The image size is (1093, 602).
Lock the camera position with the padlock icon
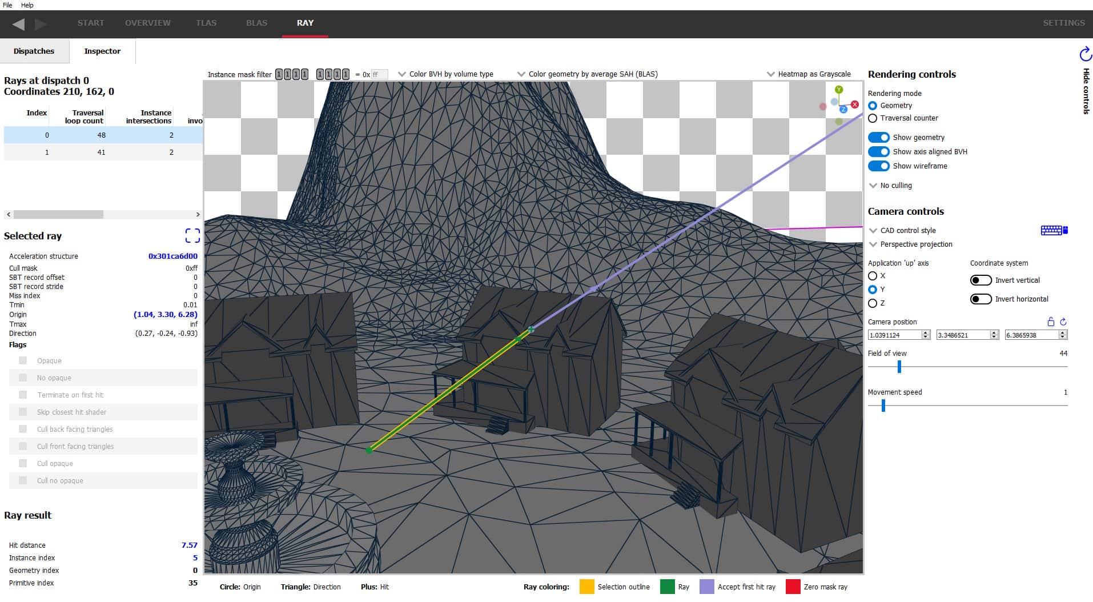pyautogui.click(x=1051, y=321)
